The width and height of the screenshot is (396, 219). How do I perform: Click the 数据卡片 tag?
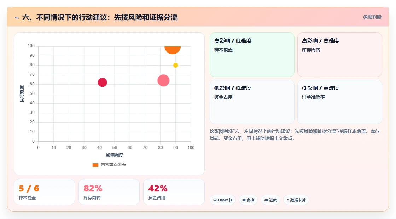296,200
